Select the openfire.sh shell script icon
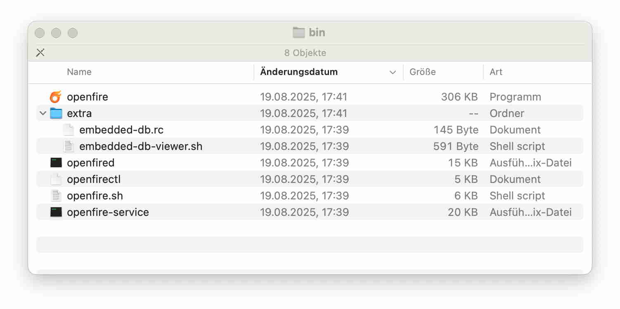This screenshot has height=309, width=620. (56, 196)
